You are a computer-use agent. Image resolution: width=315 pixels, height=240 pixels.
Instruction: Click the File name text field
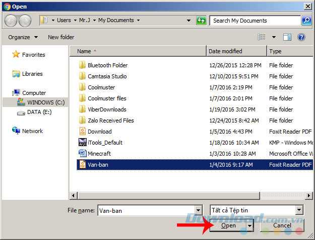(x=147, y=210)
